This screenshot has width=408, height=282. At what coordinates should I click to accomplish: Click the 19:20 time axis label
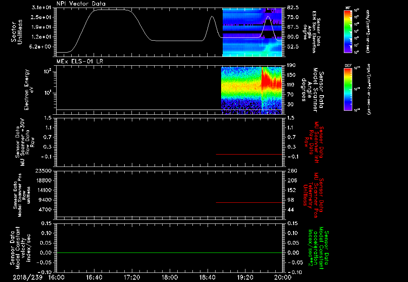click(x=245, y=277)
